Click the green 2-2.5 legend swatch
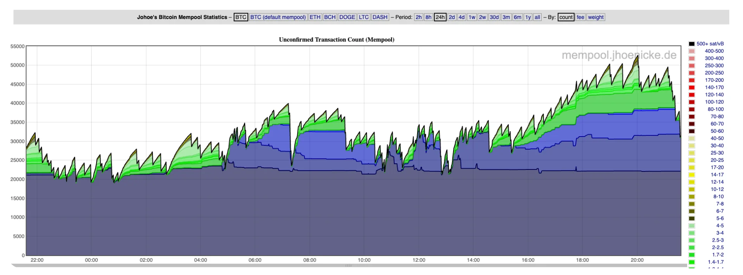This screenshot has height=275, width=743. point(691,247)
